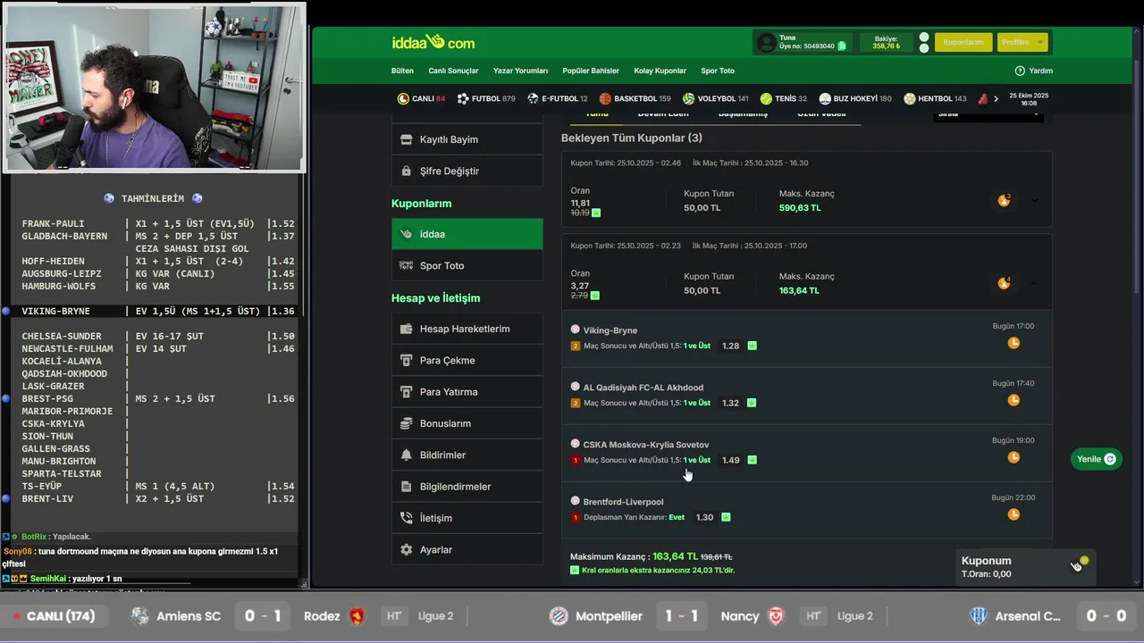Open the Sırala sort dropdown
Viewport: 1144px width, 643px height.
pyautogui.click(x=988, y=114)
